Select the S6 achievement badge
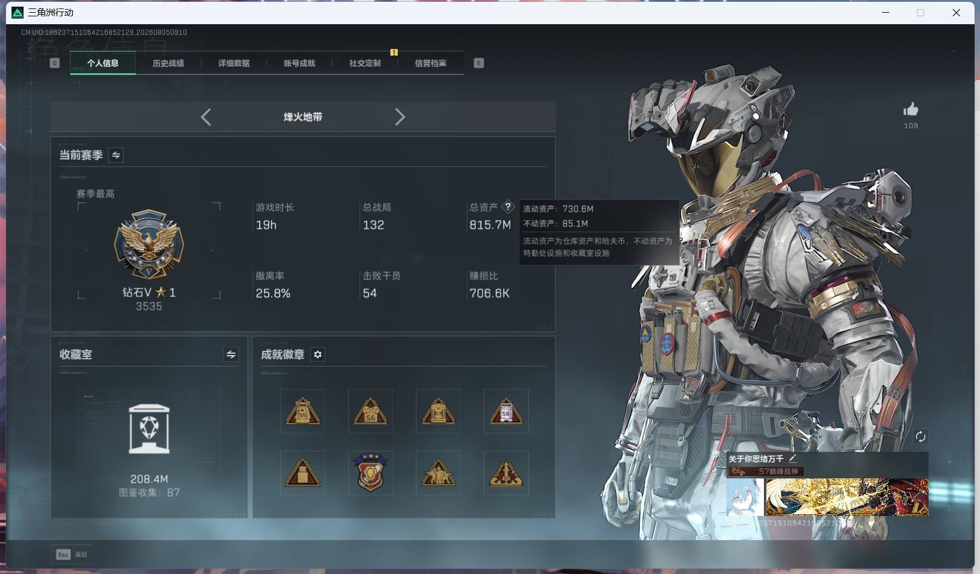 click(370, 411)
